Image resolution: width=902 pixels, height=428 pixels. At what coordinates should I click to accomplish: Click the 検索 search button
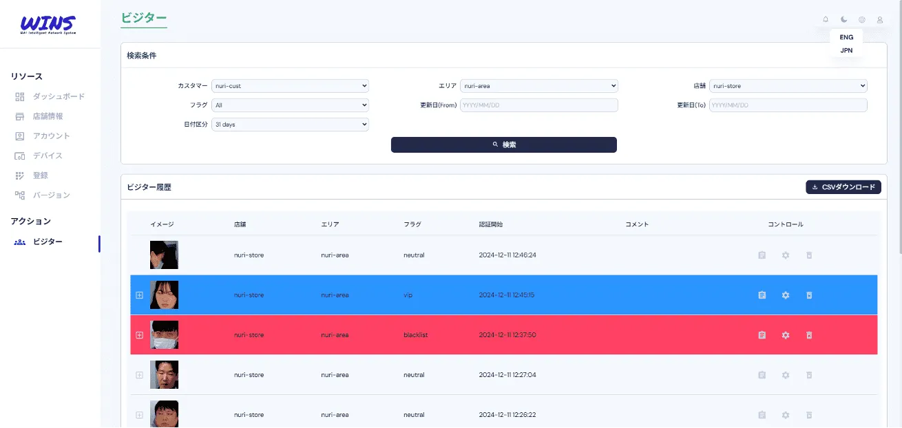503,145
